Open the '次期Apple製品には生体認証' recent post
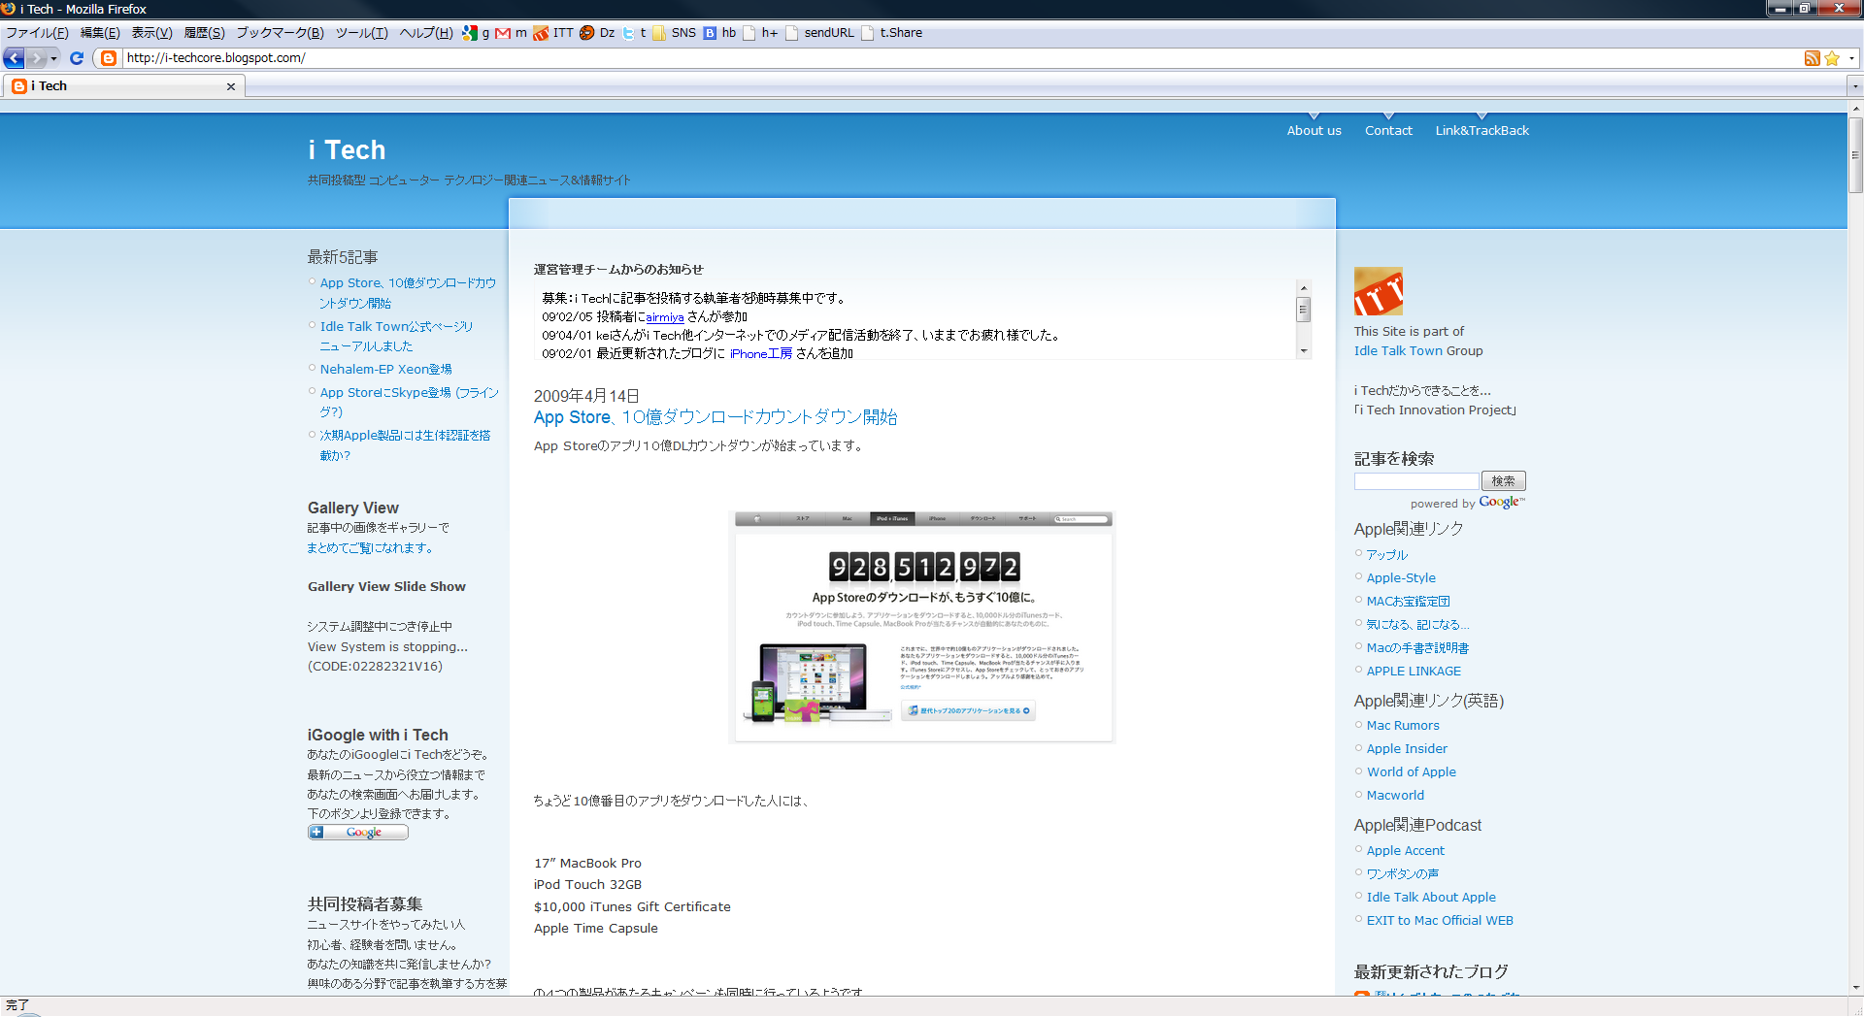The image size is (1864, 1017). pos(405,445)
